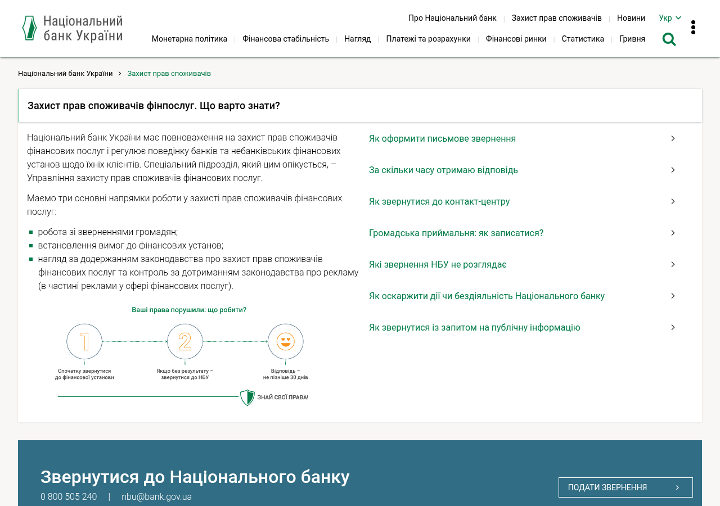This screenshot has width=720, height=506.
Task: Click 'Звернутися до Національного банку' heading
Action: [195, 477]
